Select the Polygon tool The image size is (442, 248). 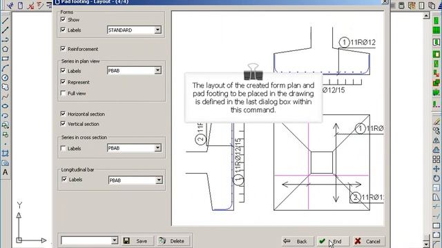pyautogui.click(x=5, y=49)
